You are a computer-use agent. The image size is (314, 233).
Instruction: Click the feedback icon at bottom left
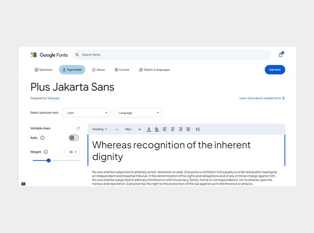[23, 184]
